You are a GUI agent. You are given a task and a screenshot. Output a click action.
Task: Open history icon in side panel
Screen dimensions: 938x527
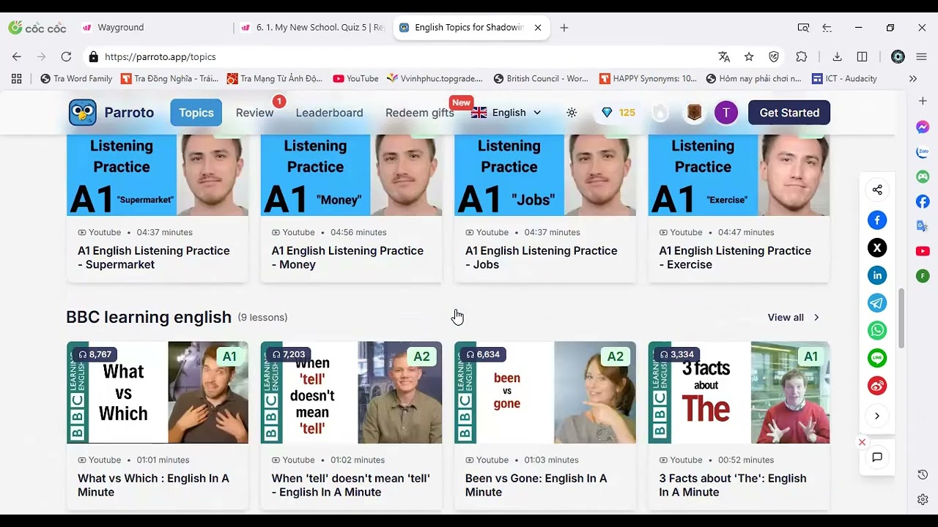click(923, 475)
